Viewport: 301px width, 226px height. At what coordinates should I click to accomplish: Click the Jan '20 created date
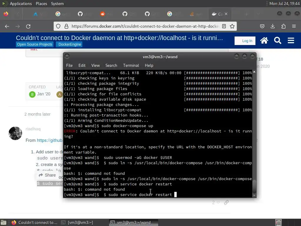point(44,94)
